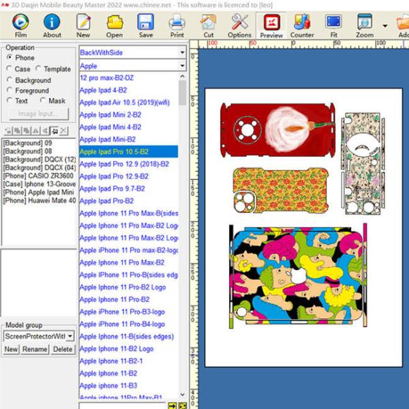Select the [Phone] CASIO ZR3600 layer entry
Image resolution: width=409 pixels, height=409 pixels.
pyautogui.click(x=38, y=177)
